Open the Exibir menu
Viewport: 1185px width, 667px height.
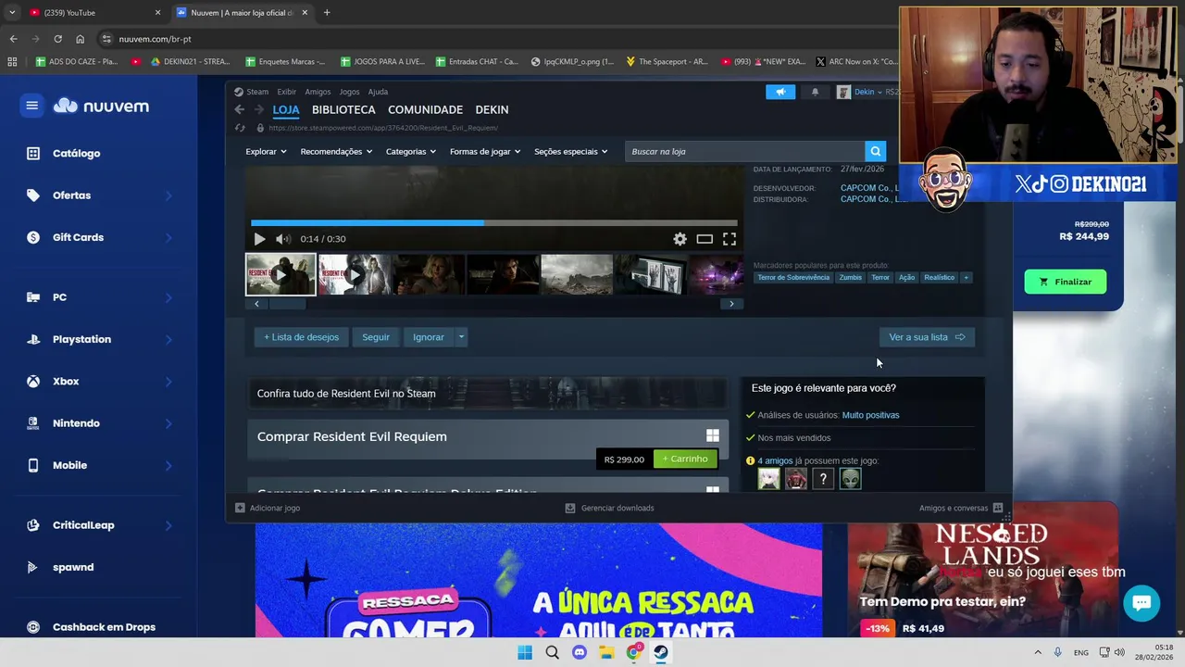tap(287, 92)
